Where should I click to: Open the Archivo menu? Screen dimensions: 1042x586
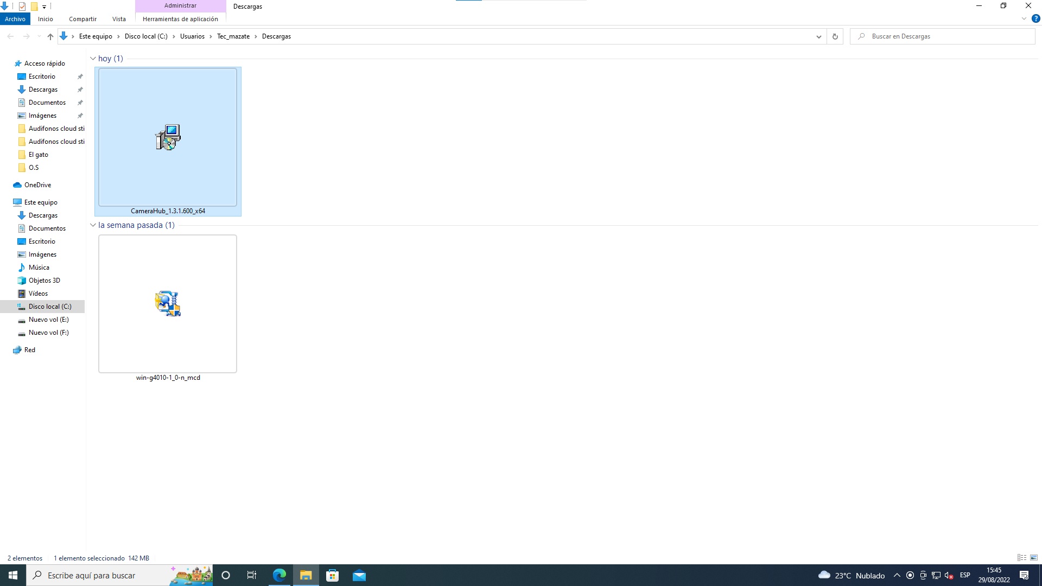point(15,19)
